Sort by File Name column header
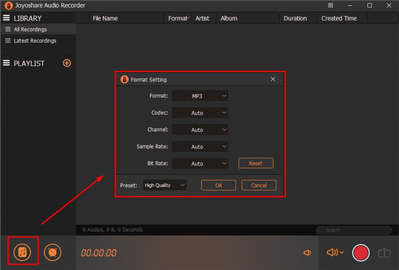399x270 pixels. coord(126,19)
